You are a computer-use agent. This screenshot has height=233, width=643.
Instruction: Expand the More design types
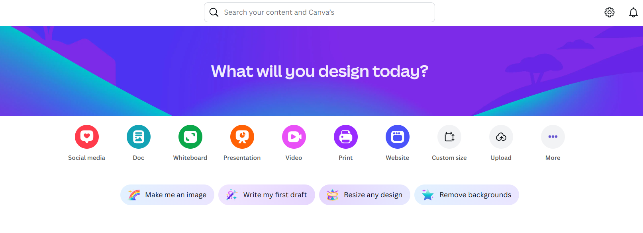[x=553, y=137]
